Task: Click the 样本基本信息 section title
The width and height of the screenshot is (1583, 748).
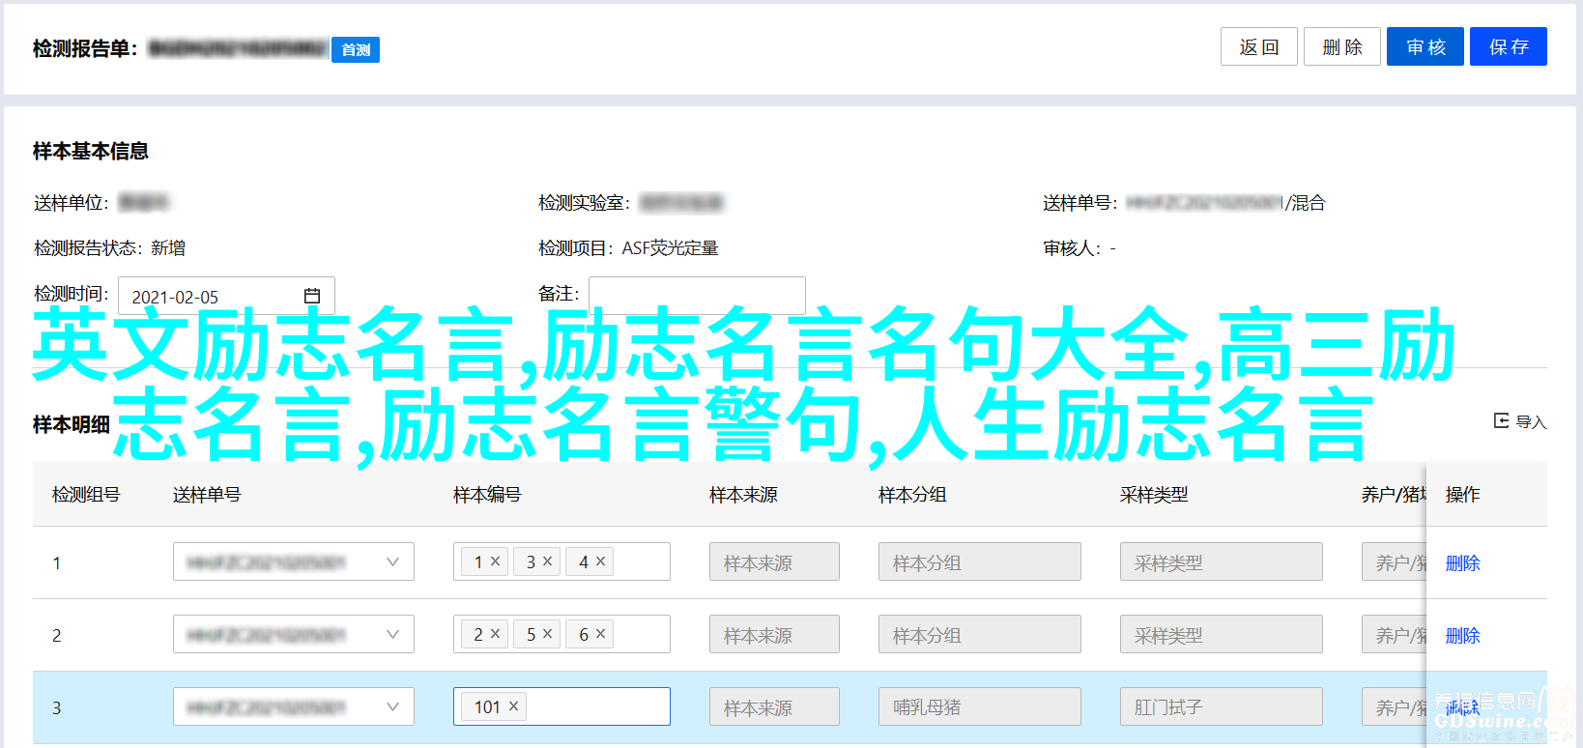Action: click(91, 151)
